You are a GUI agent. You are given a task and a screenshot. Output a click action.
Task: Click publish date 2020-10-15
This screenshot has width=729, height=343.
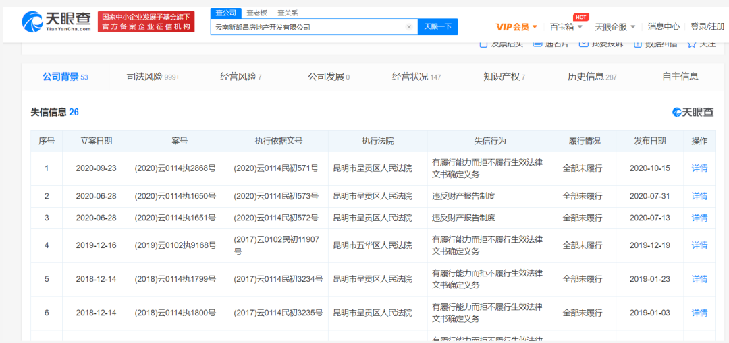point(649,168)
